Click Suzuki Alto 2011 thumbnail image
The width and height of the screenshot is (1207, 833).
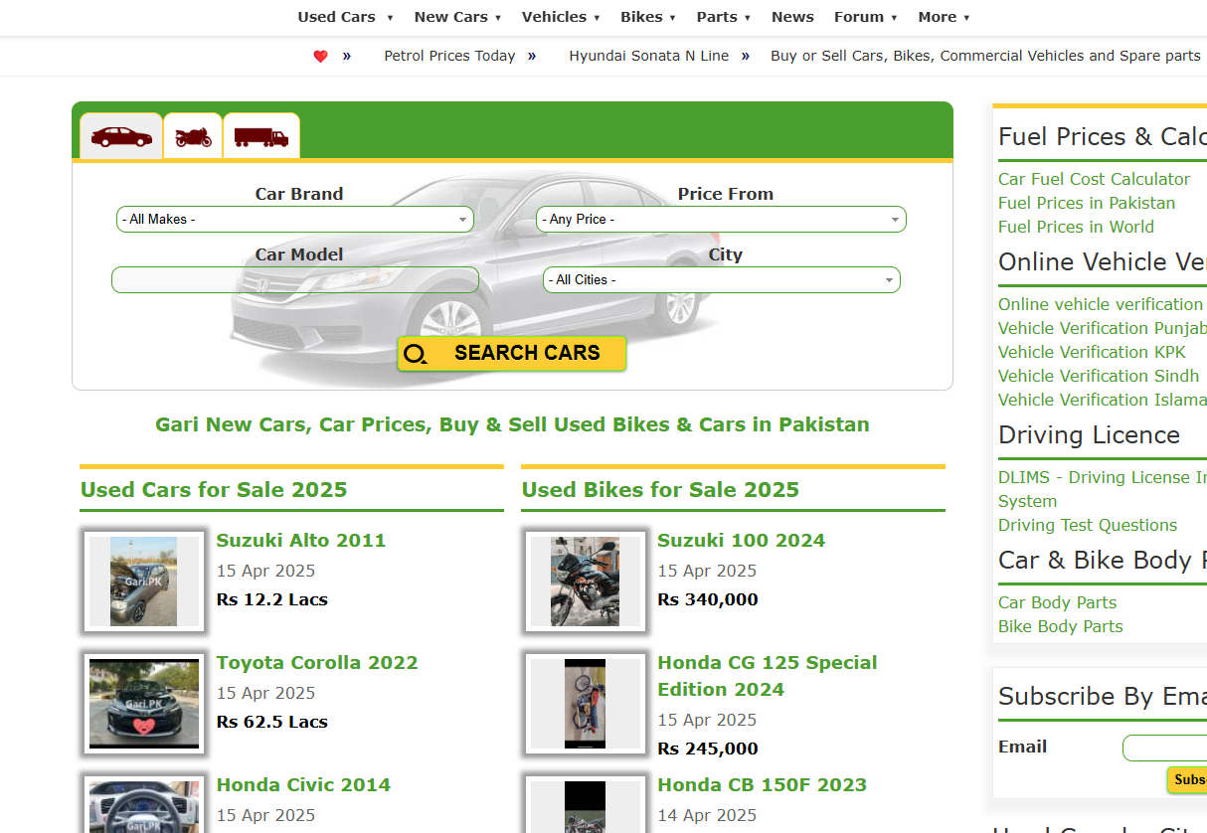click(x=144, y=582)
